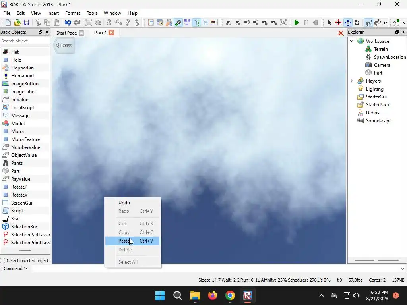Click the Windows Start button
This screenshot has width=407, height=305.
pos(160,295)
